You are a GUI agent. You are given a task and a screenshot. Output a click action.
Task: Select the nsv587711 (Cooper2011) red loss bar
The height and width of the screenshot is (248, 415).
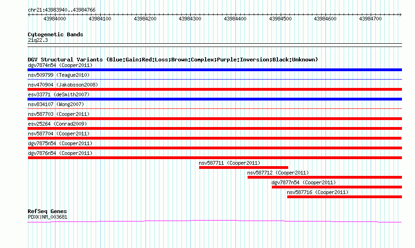point(243,168)
